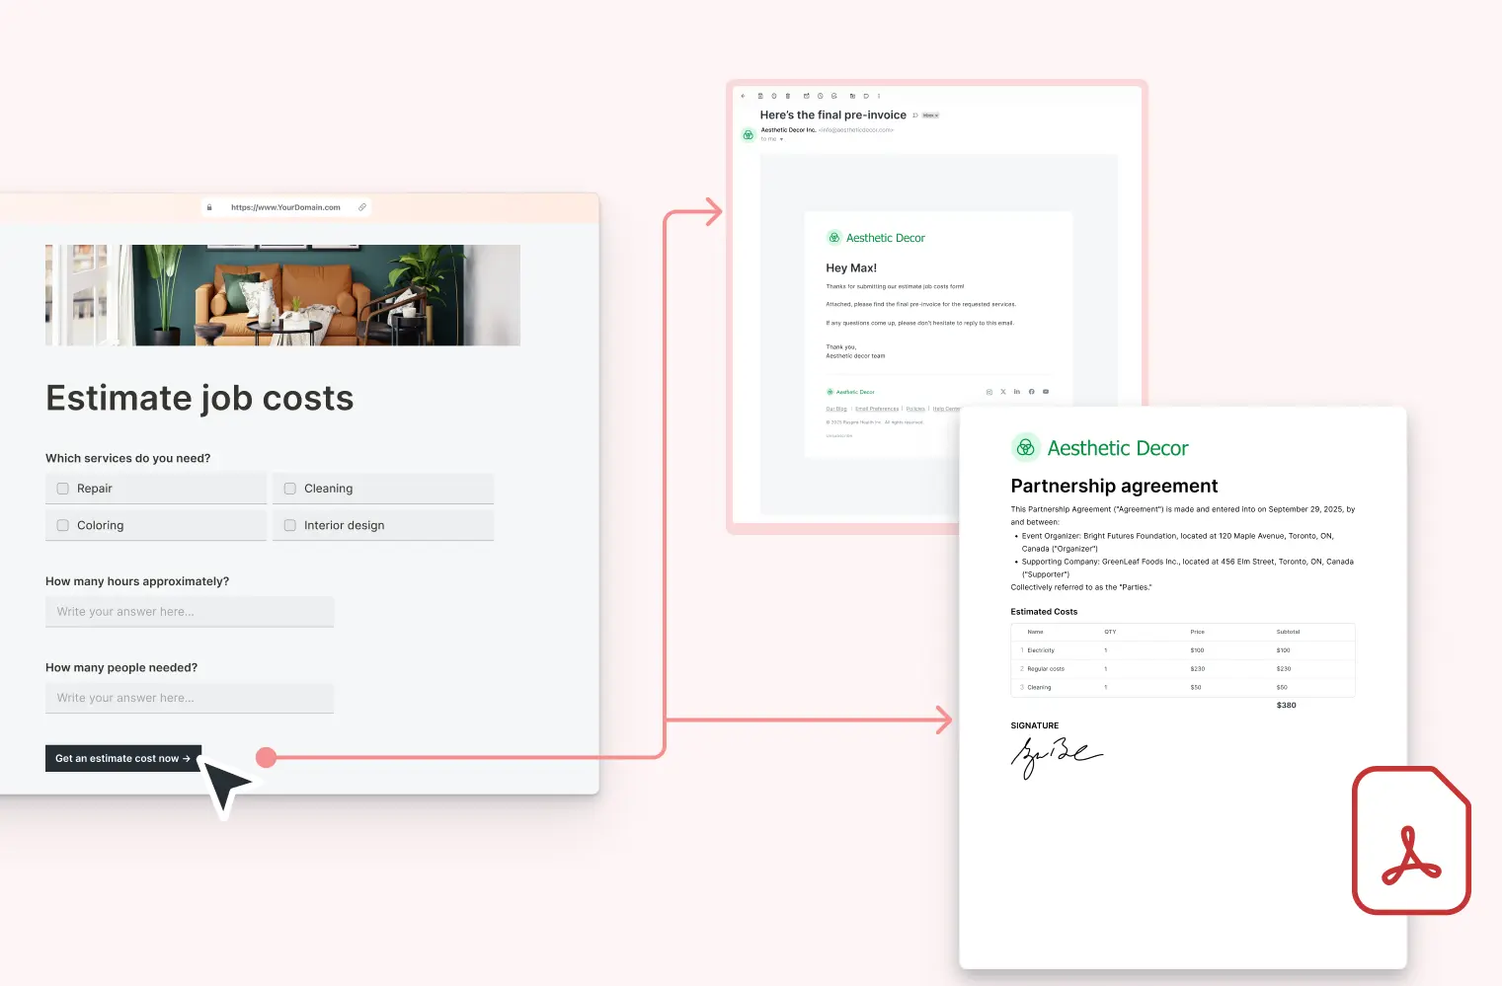The width and height of the screenshot is (1502, 986).
Task: Focus the hours approximately answer field
Action: point(190,612)
